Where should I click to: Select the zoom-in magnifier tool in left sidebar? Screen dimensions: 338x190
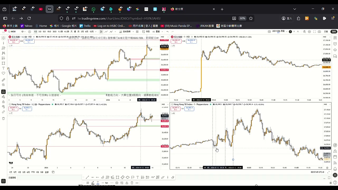3,85
